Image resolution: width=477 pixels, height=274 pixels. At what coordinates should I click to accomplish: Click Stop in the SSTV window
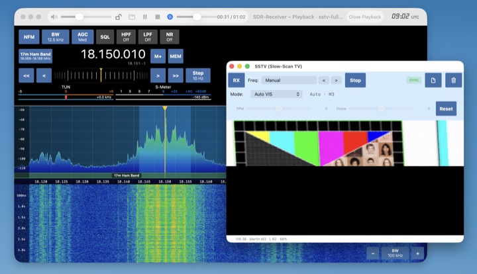point(355,80)
